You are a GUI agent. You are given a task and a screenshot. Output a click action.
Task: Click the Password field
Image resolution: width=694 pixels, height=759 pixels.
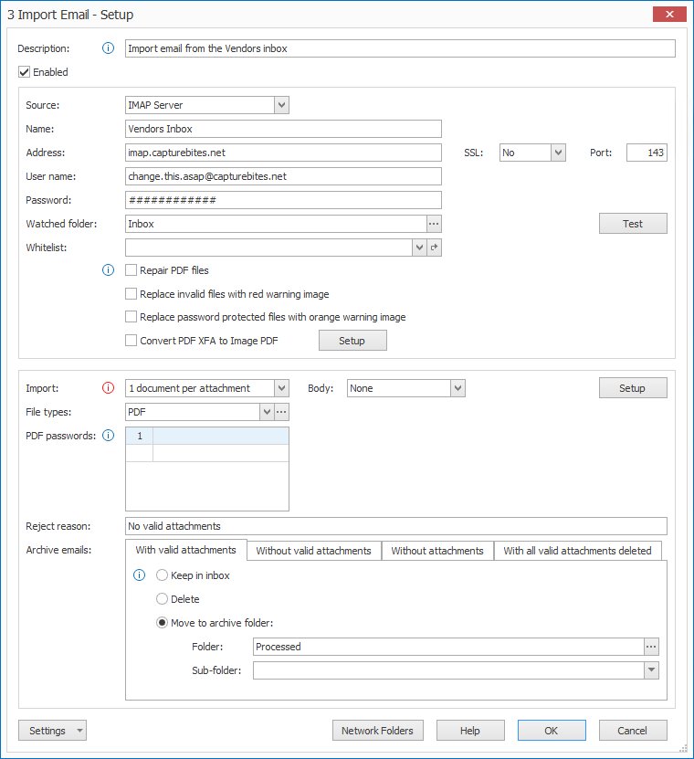[x=283, y=200]
